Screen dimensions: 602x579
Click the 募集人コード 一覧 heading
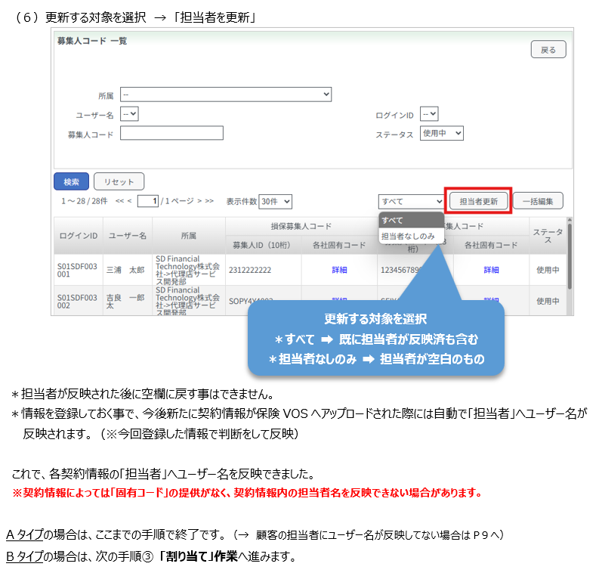tap(92, 41)
